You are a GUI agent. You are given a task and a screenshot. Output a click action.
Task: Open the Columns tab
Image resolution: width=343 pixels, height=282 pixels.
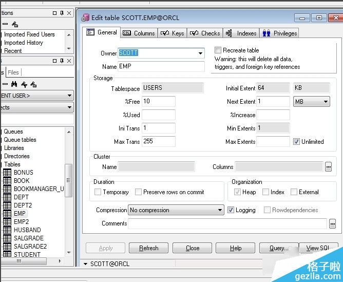(139, 33)
